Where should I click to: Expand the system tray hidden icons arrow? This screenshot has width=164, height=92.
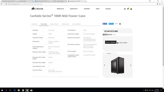[144, 90]
